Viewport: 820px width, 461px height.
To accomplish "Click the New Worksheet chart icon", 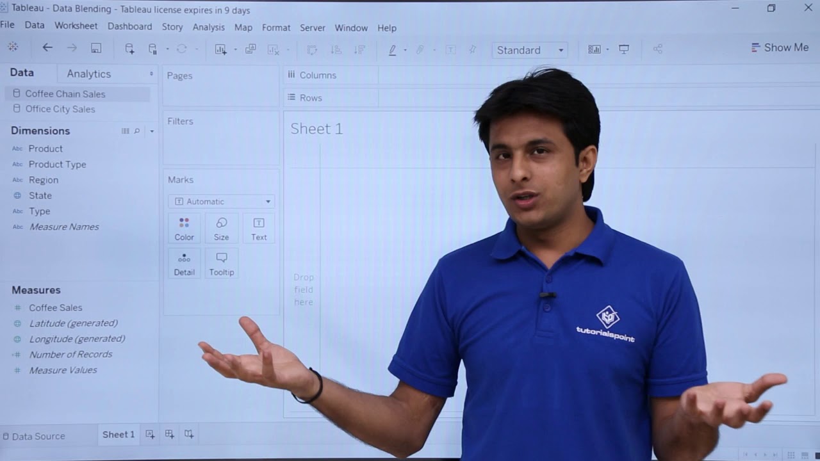I will (x=221, y=49).
